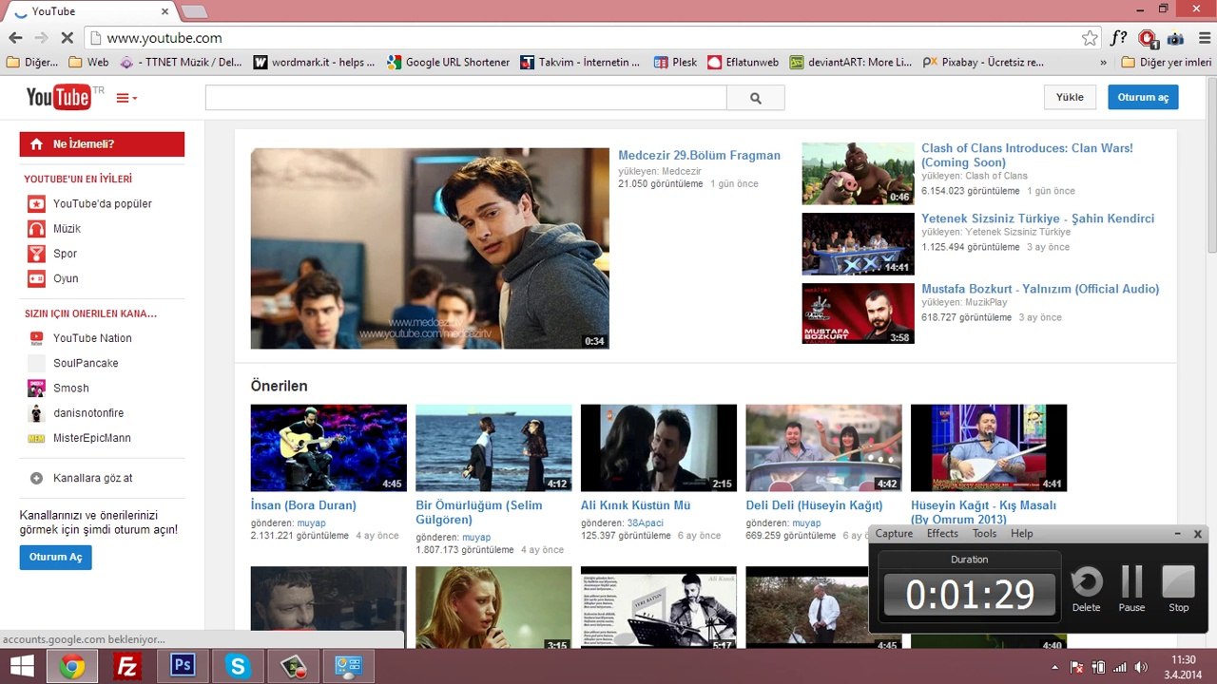Play the Medcezir 29.Bölüm Fragman thumbnail
1217x684 pixels.
[430, 248]
